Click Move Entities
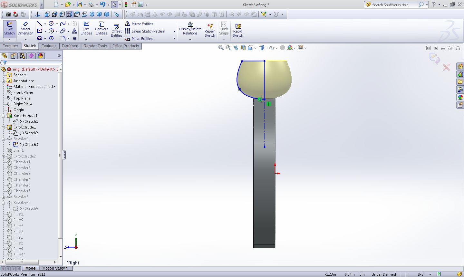This screenshot has width=464, height=277. point(139,39)
